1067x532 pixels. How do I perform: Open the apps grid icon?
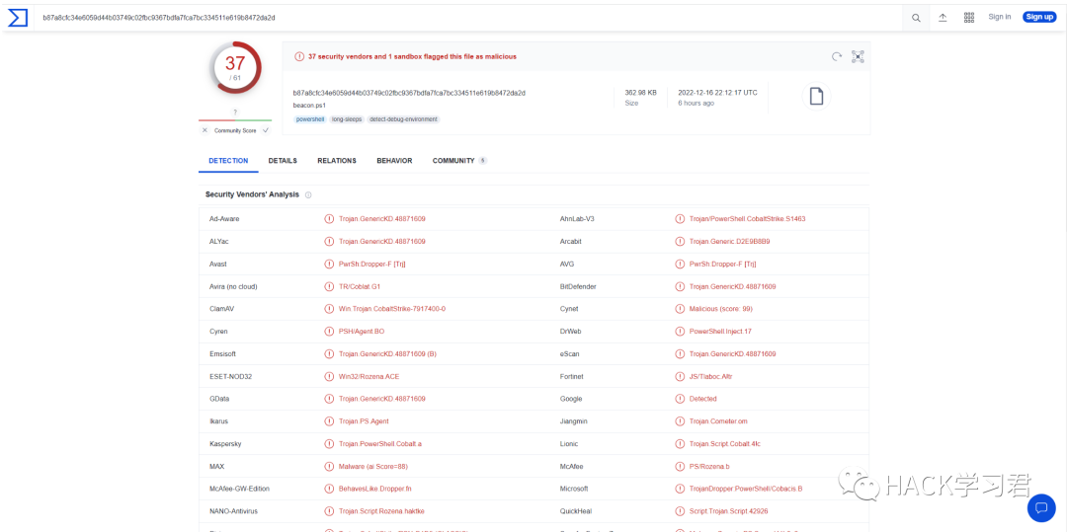pos(969,18)
